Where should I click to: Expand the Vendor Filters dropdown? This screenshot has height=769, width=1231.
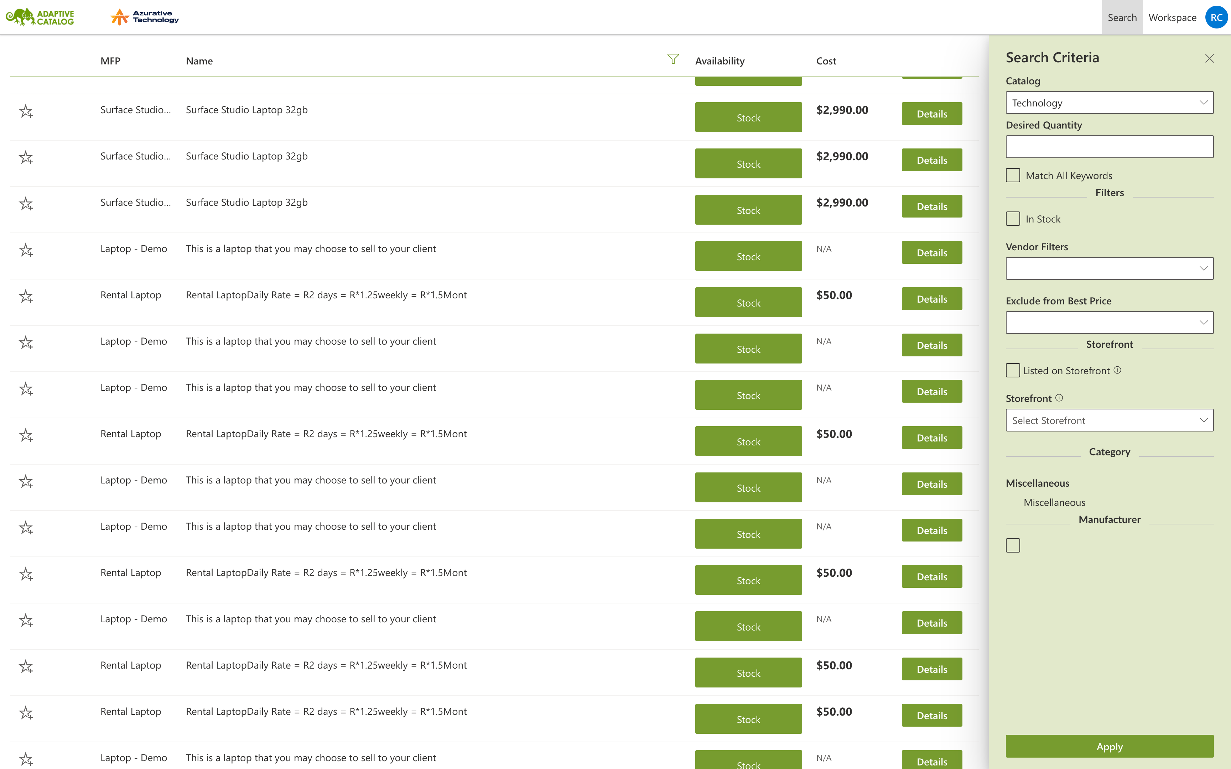pyautogui.click(x=1110, y=268)
